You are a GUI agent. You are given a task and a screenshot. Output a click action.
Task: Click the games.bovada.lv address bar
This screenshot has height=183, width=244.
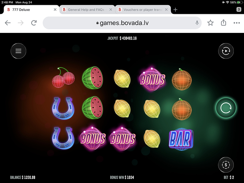[x=122, y=23]
